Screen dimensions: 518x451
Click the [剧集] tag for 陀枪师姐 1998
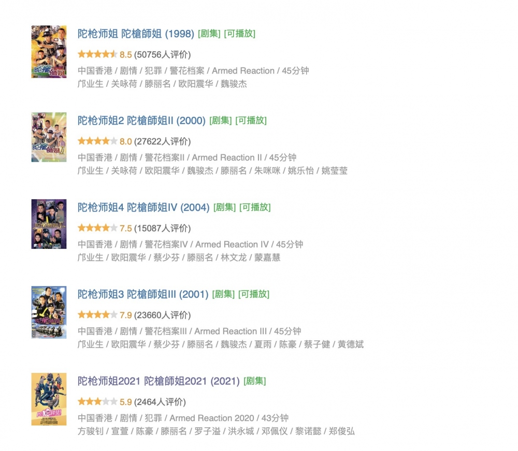[209, 34]
